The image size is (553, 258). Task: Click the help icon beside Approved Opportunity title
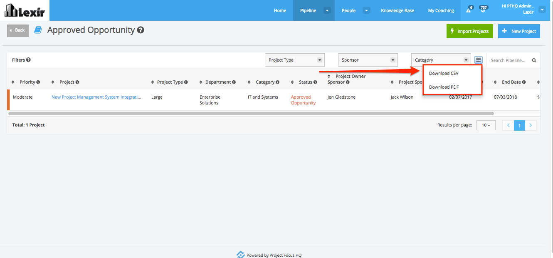141,30
